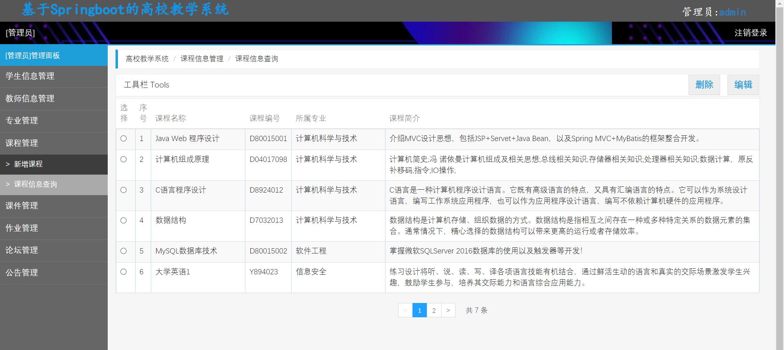Screen dimensions: 784x350
Task: Click pagination page 1 button
Action: (x=419, y=310)
